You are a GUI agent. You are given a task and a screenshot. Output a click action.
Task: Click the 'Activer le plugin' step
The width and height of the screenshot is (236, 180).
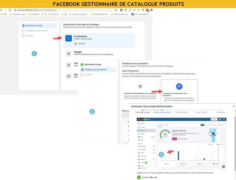pyautogui.click(x=201, y=112)
